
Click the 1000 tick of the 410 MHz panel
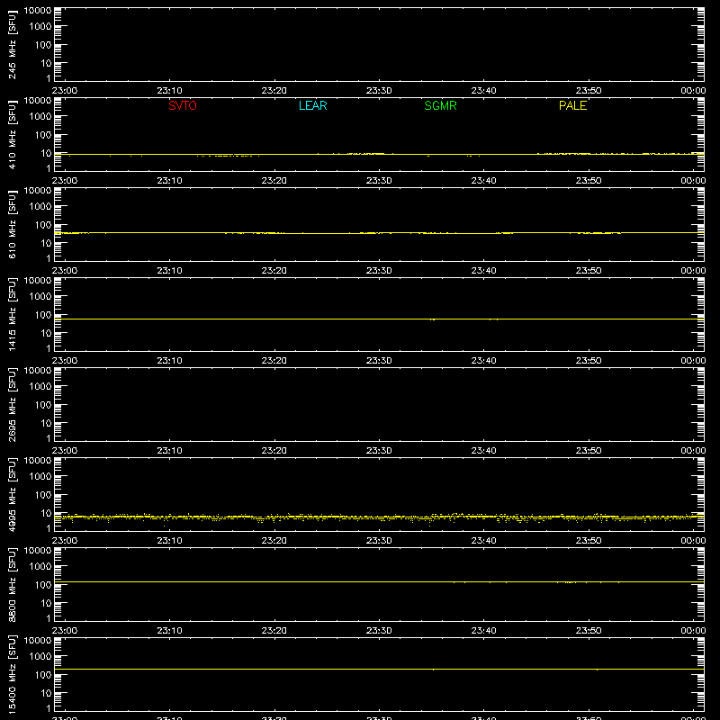click(40, 117)
